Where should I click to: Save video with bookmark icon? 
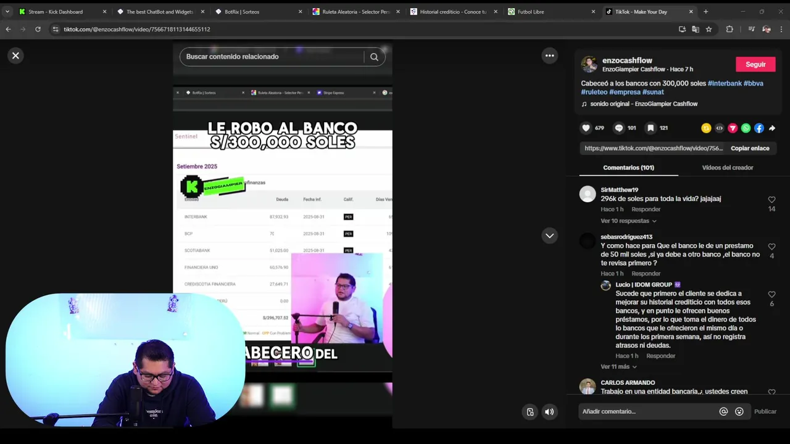651,128
